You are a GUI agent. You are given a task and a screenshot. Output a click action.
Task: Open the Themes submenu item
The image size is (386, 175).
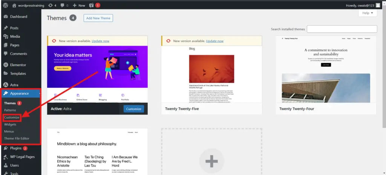point(10,103)
